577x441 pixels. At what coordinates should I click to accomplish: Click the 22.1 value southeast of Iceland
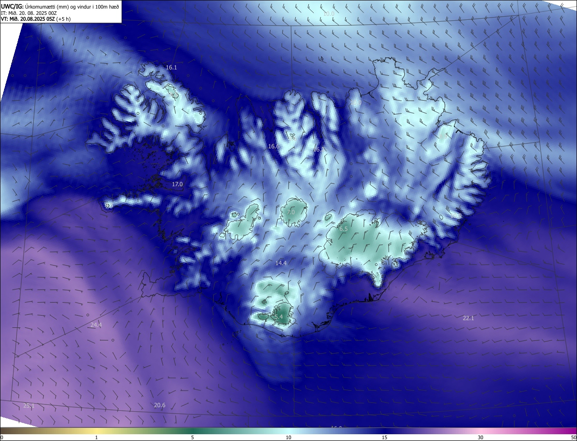468,318
